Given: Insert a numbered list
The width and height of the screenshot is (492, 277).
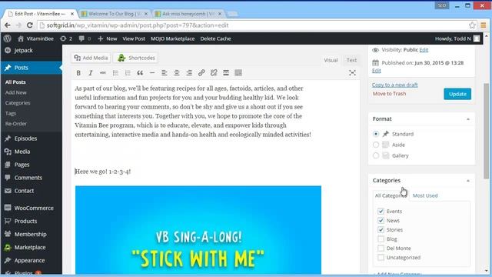Looking at the screenshot, I should 128,73.
